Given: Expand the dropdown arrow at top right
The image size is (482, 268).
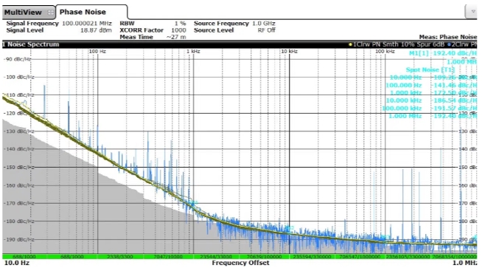Looking at the screenshot, I should pyautogui.click(x=472, y=11).
